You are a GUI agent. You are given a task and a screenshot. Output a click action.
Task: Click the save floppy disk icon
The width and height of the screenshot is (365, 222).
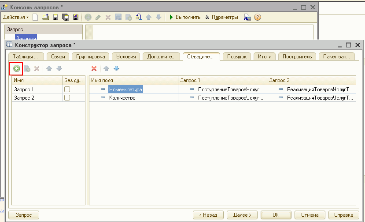55,17
